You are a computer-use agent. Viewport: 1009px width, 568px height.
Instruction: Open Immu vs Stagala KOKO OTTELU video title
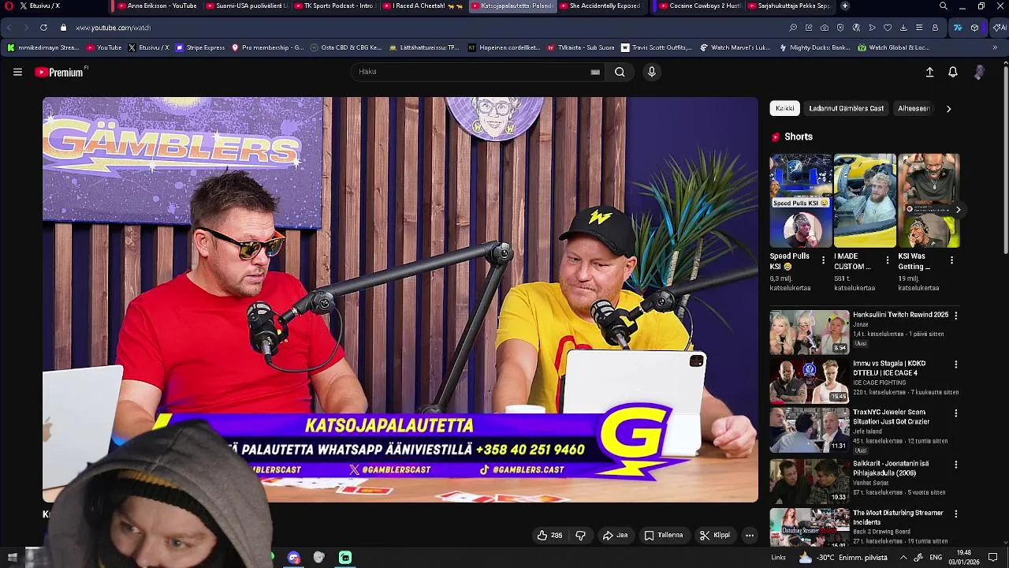point(889,368)
